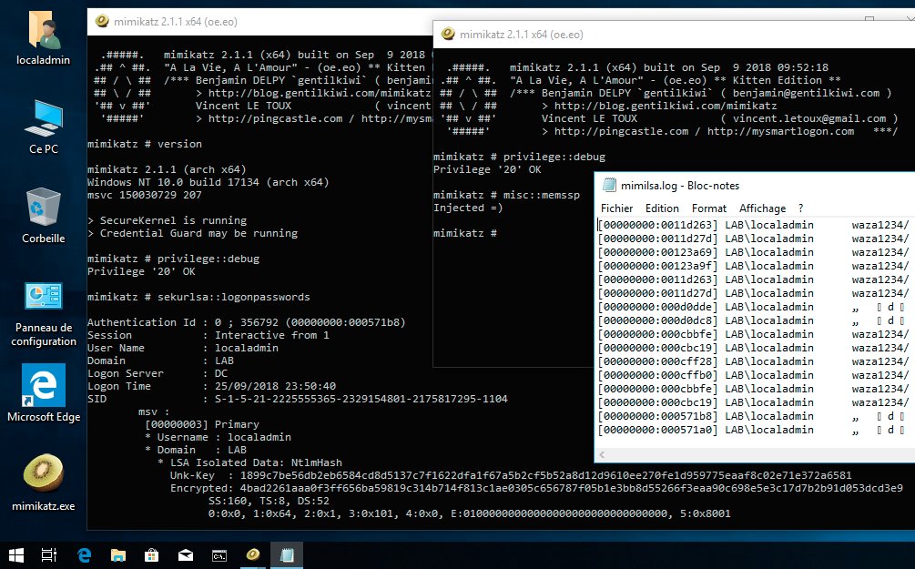Open the Corbeille recycle bin icon
This screenshot has width=915, height=569.
[x=43, y=207]
